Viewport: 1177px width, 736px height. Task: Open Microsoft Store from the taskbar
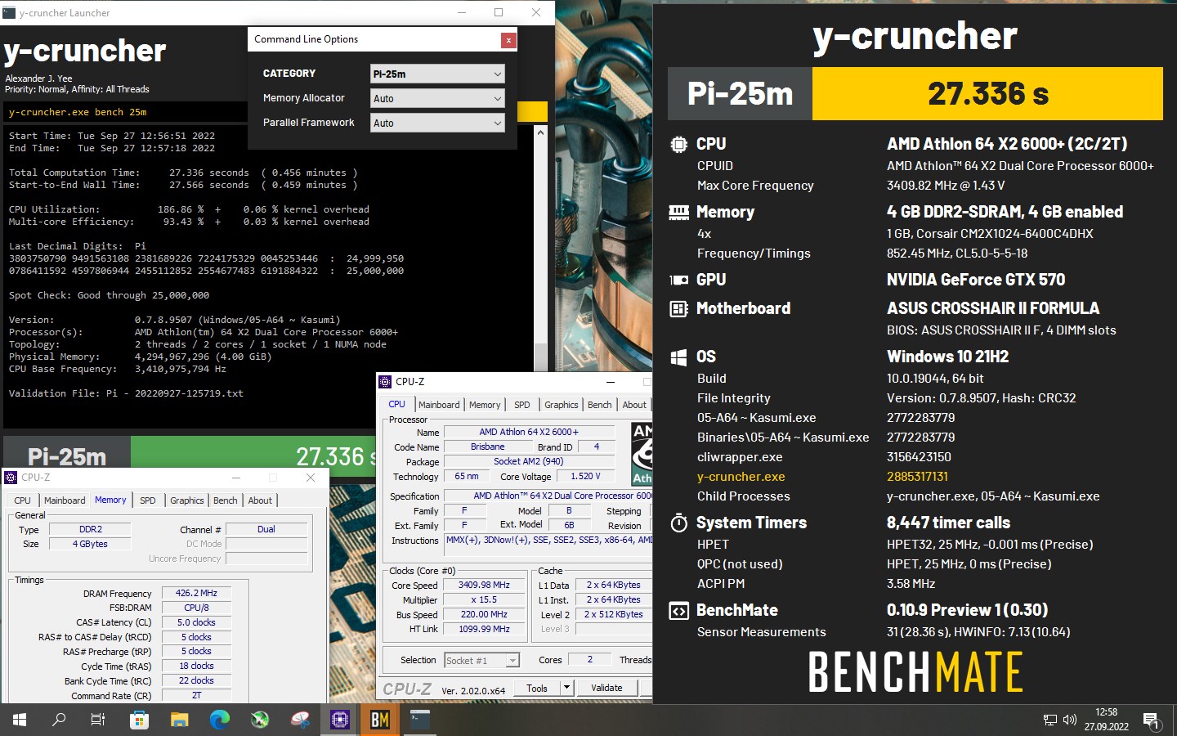139,720
